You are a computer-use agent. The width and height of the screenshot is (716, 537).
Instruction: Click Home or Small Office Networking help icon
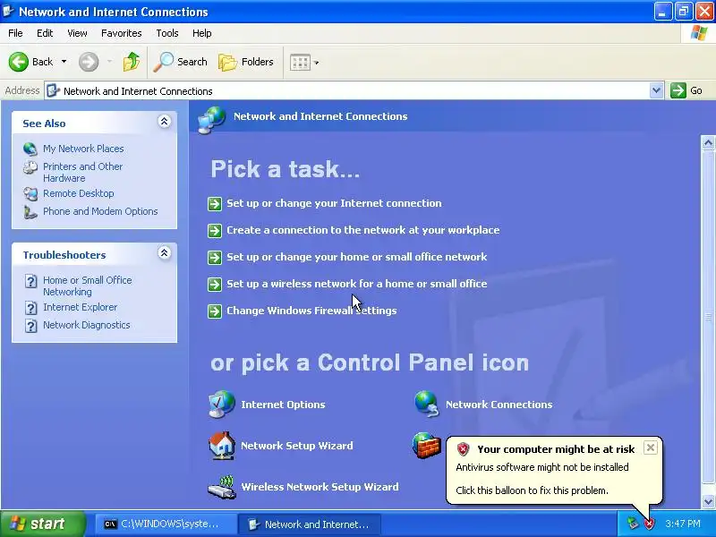click(30, 281)
